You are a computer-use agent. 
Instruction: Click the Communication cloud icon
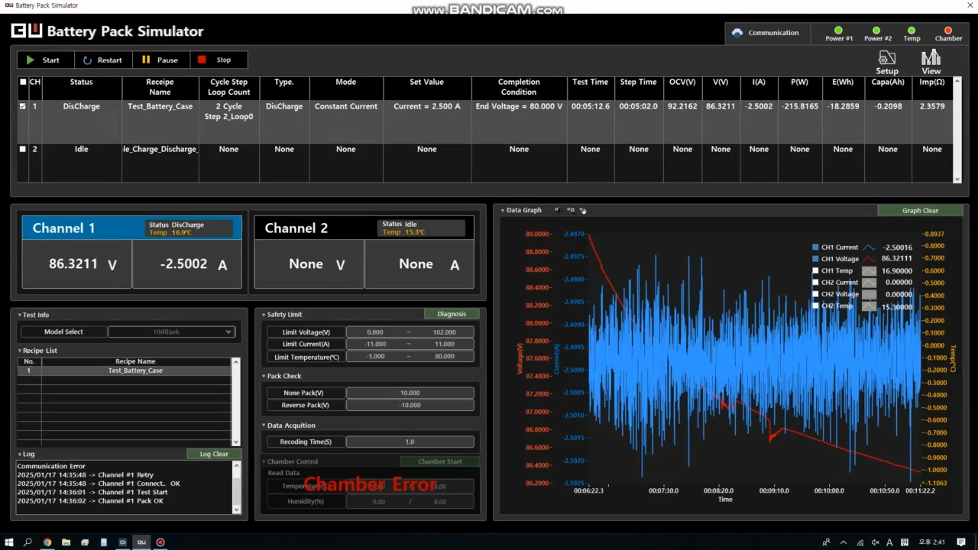(x=737, y=33)
